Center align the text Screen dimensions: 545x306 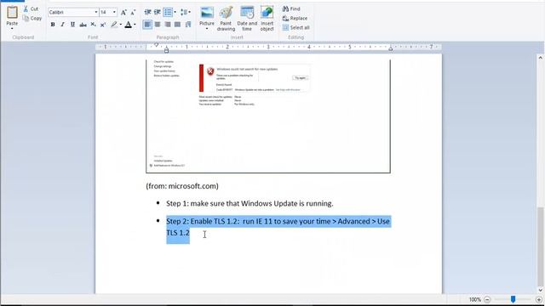point(158,25)
